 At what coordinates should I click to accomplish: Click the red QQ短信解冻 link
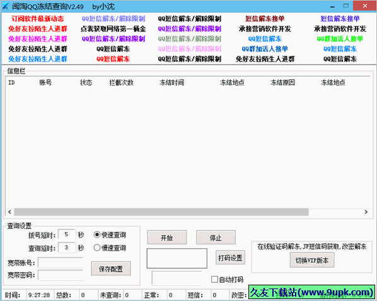tap(113, 59)
